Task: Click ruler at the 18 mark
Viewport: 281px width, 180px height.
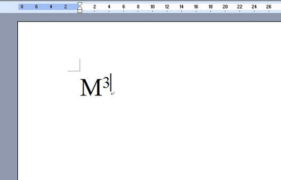Action: [x=211, y=7]
